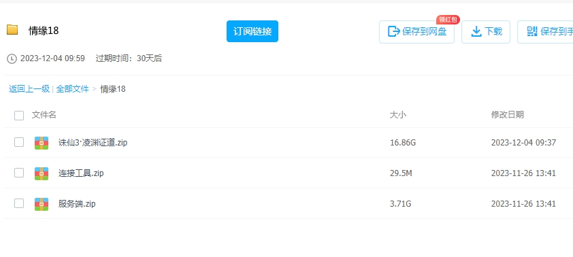This screenshot has width=573, height=257.
Task: Sort by the 大小 column header
Action: click(x=398, y=115)
